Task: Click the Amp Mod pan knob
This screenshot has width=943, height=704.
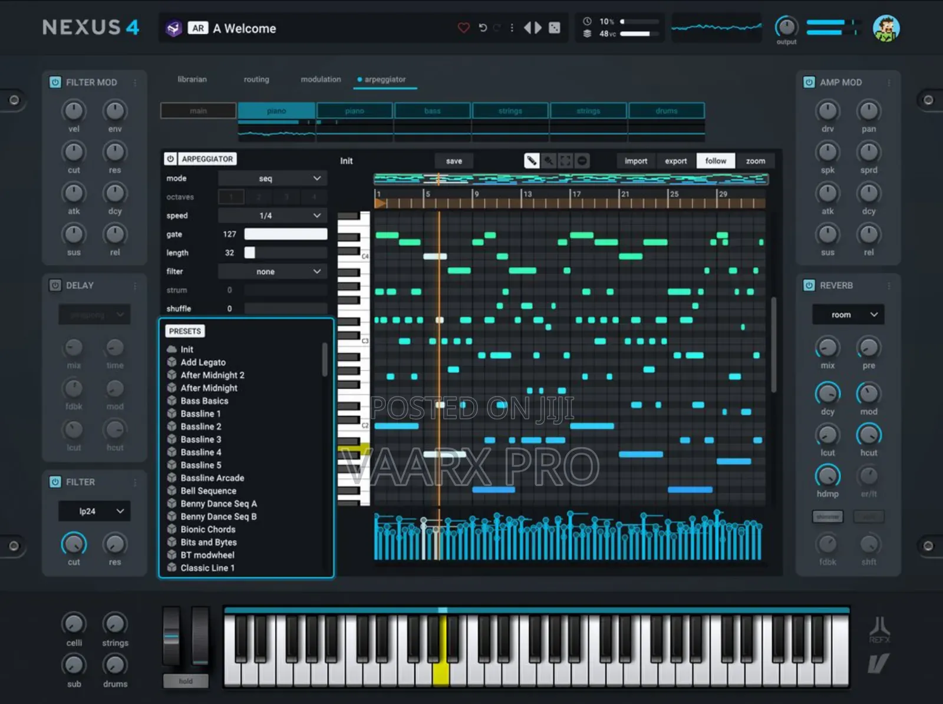Action: pyautogui.click(x=869, y=111)
